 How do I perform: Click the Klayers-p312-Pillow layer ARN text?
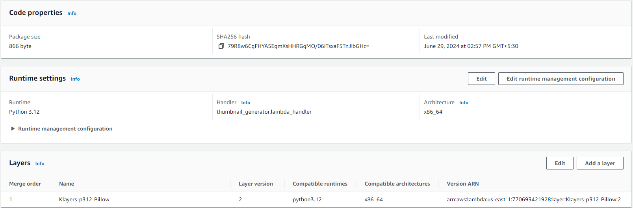coord(533,199)
